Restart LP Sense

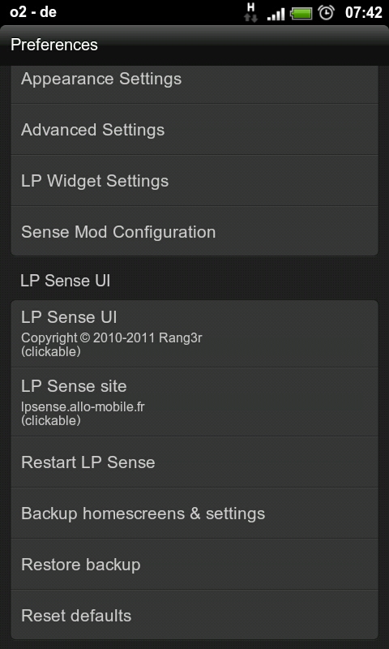coord(194,462)
